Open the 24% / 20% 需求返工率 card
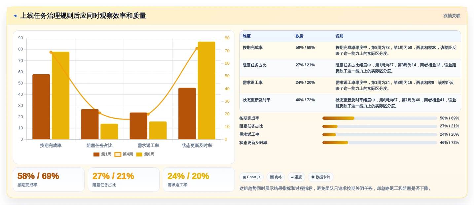Image resolution: width=474 pixels, height=205 pixels. [x=199, y=180]
